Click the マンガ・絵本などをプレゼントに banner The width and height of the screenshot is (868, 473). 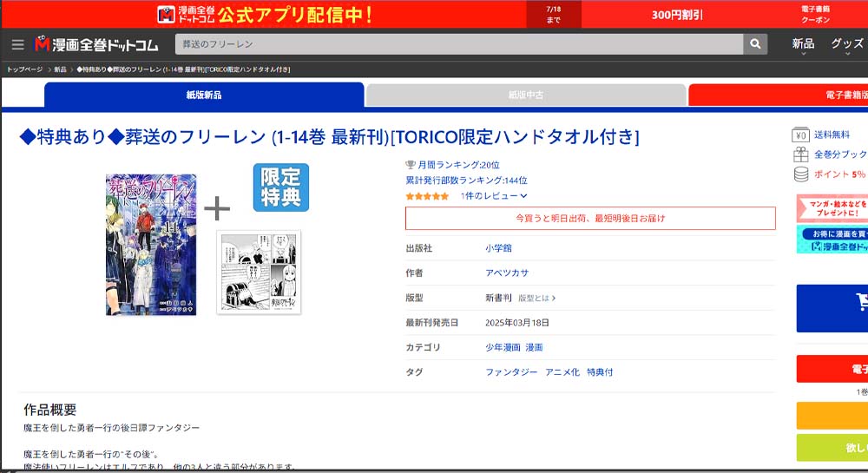[832, 208]
